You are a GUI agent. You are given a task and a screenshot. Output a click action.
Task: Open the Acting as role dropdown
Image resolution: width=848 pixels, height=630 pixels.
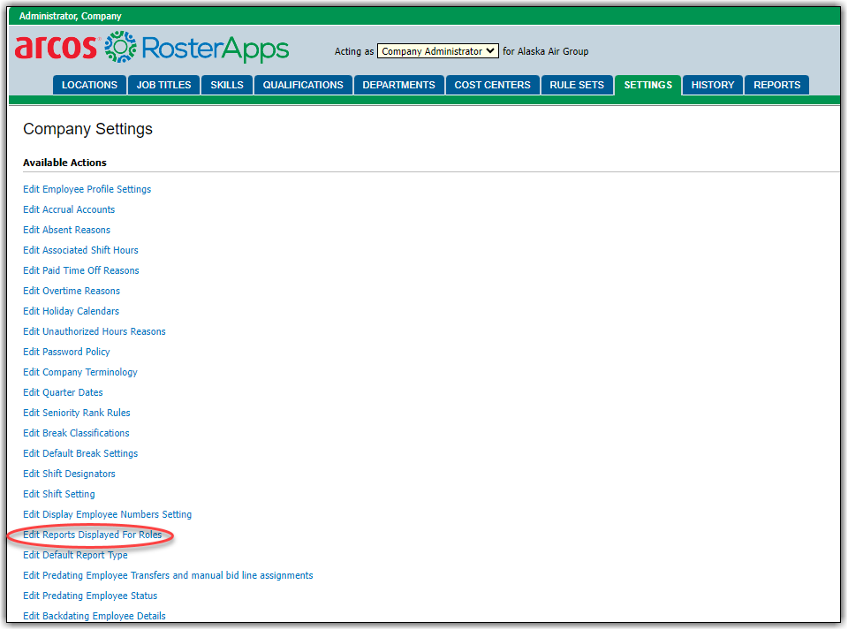click(437, 51)
